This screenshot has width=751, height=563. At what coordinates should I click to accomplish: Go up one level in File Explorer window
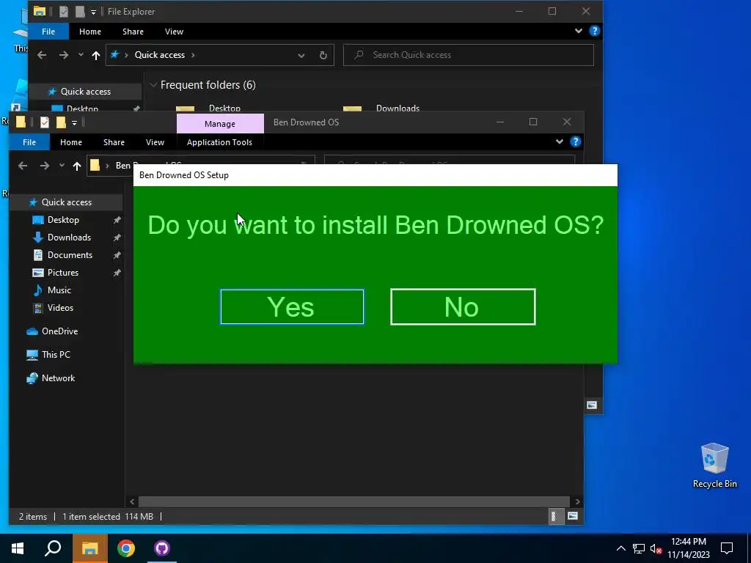coord(96,56)
